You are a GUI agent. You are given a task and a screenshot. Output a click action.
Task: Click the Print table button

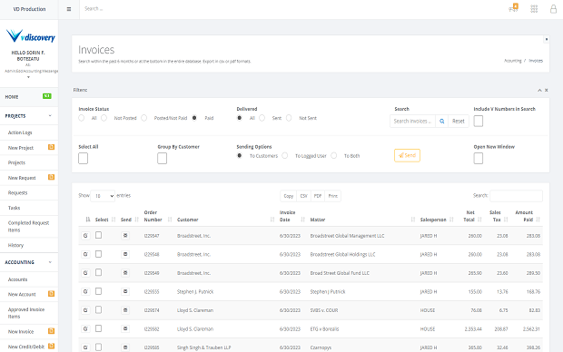(333, 196)
